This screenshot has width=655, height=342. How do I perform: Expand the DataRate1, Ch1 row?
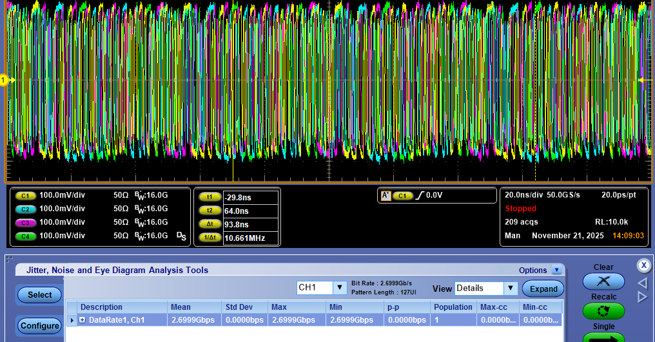(82, 320)
